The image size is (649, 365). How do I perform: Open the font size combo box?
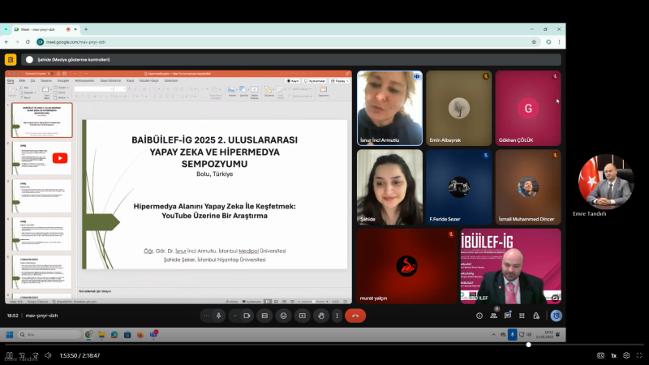pyautogui.click(x=119, y=89)
